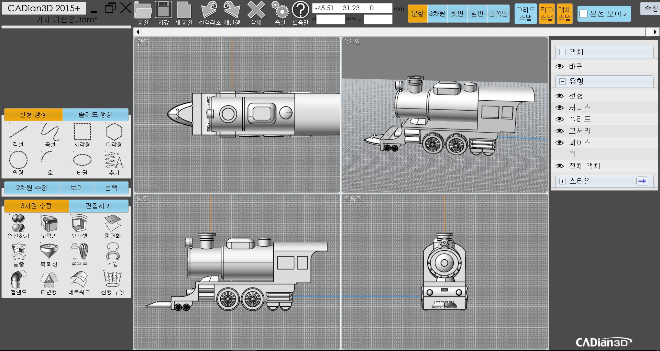Toggle visibility eye for 바퀴

(x=560, y=66)
